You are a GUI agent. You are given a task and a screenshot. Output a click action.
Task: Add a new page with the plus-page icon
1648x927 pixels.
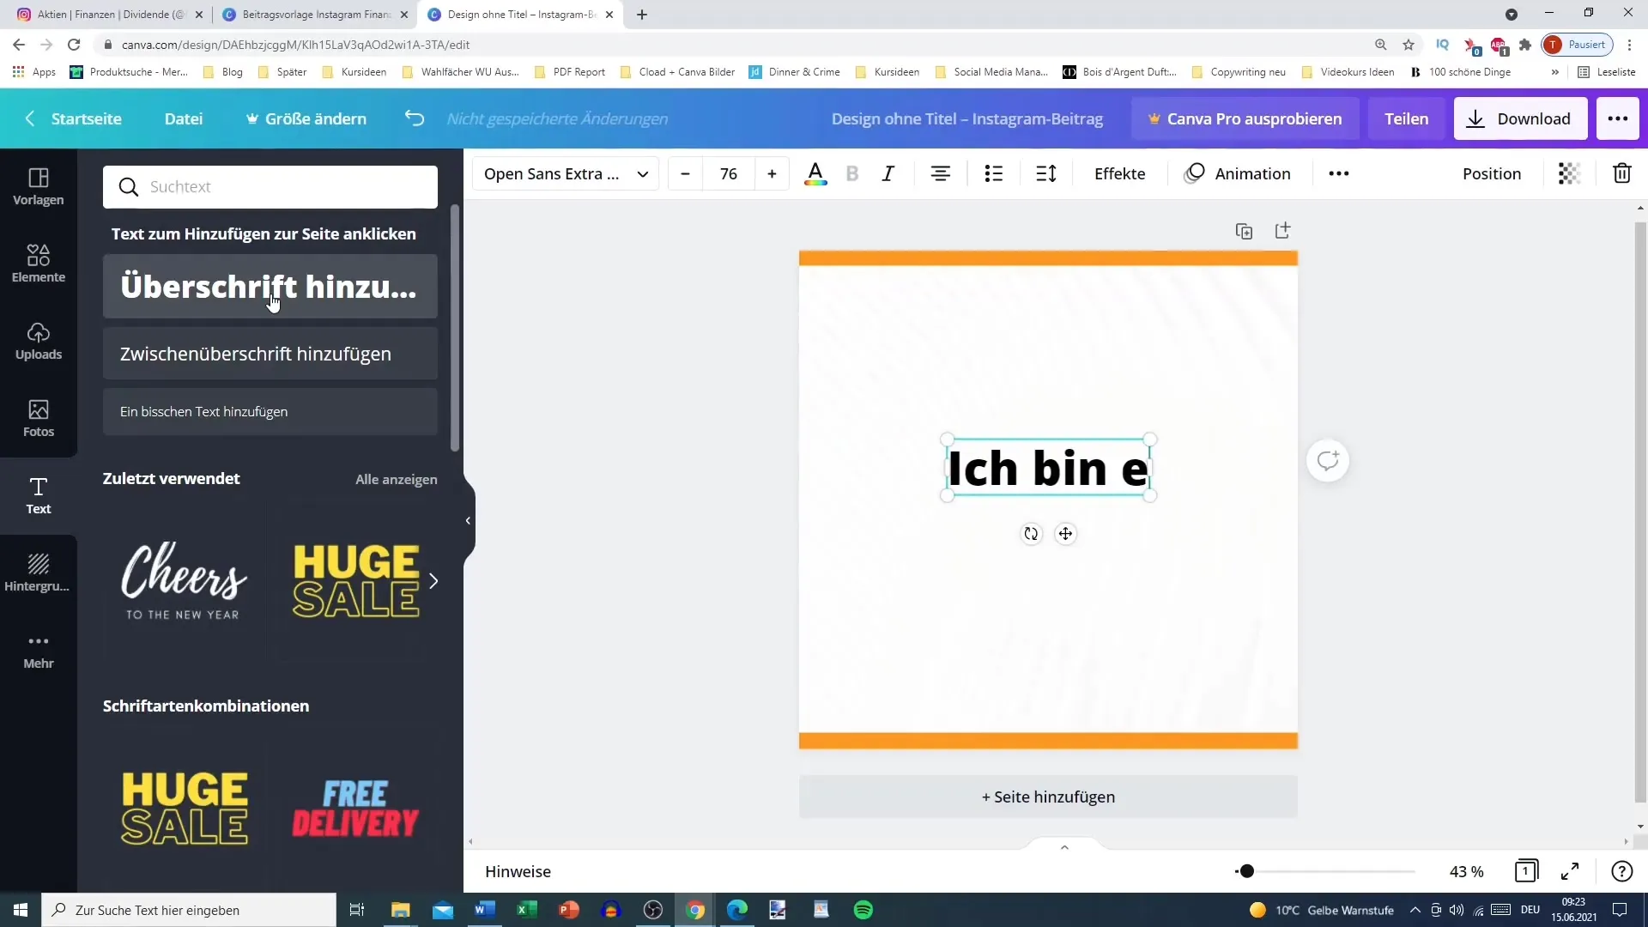[1282, 231]
